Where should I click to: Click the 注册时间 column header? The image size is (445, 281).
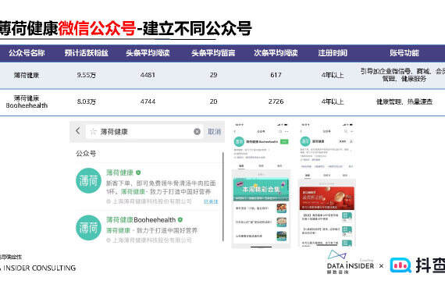pos(333,53)
